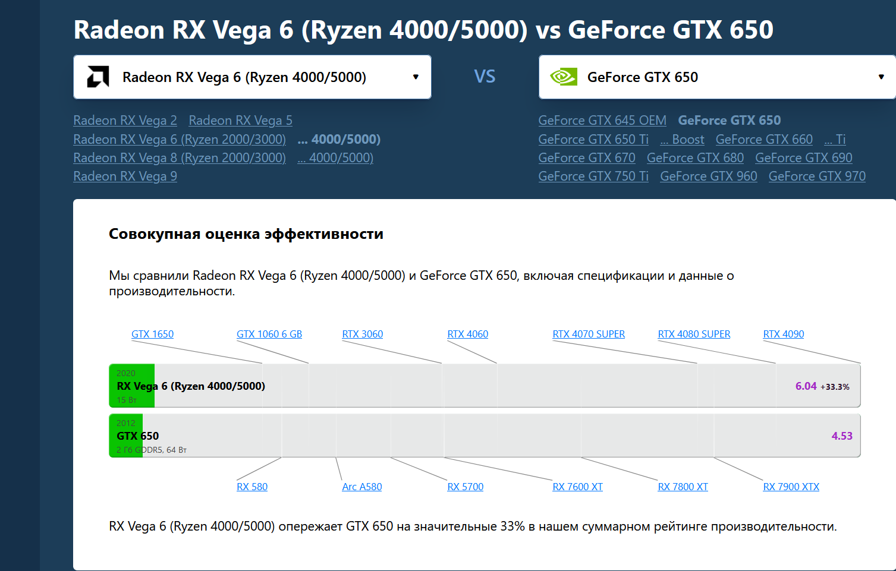Open the Vega 8 '... 4000/5000)' variant link
Viewport: 896px width, 571px height.
click(x=335, y=157)
